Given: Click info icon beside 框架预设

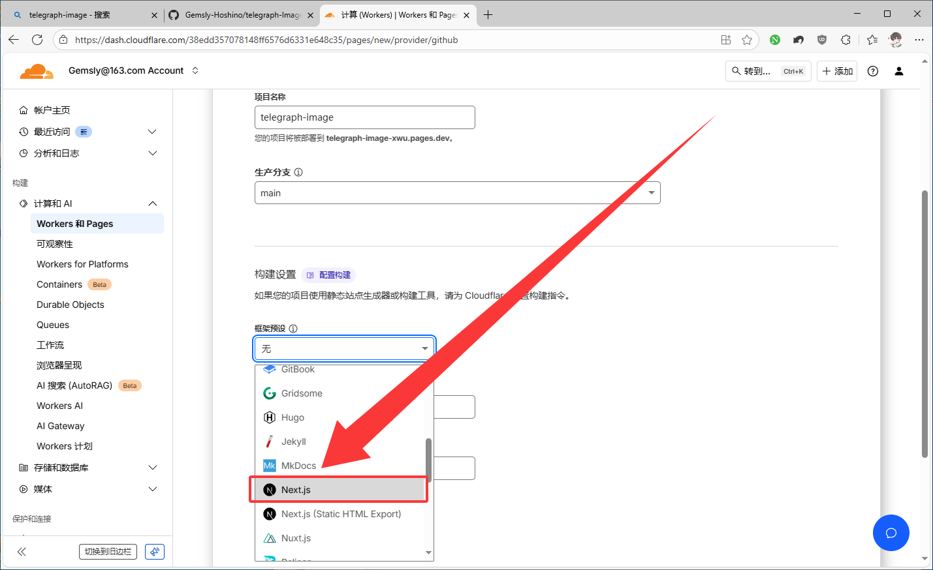Looking at the screenshot, I should pyautogui.click(x=293, y=329).
